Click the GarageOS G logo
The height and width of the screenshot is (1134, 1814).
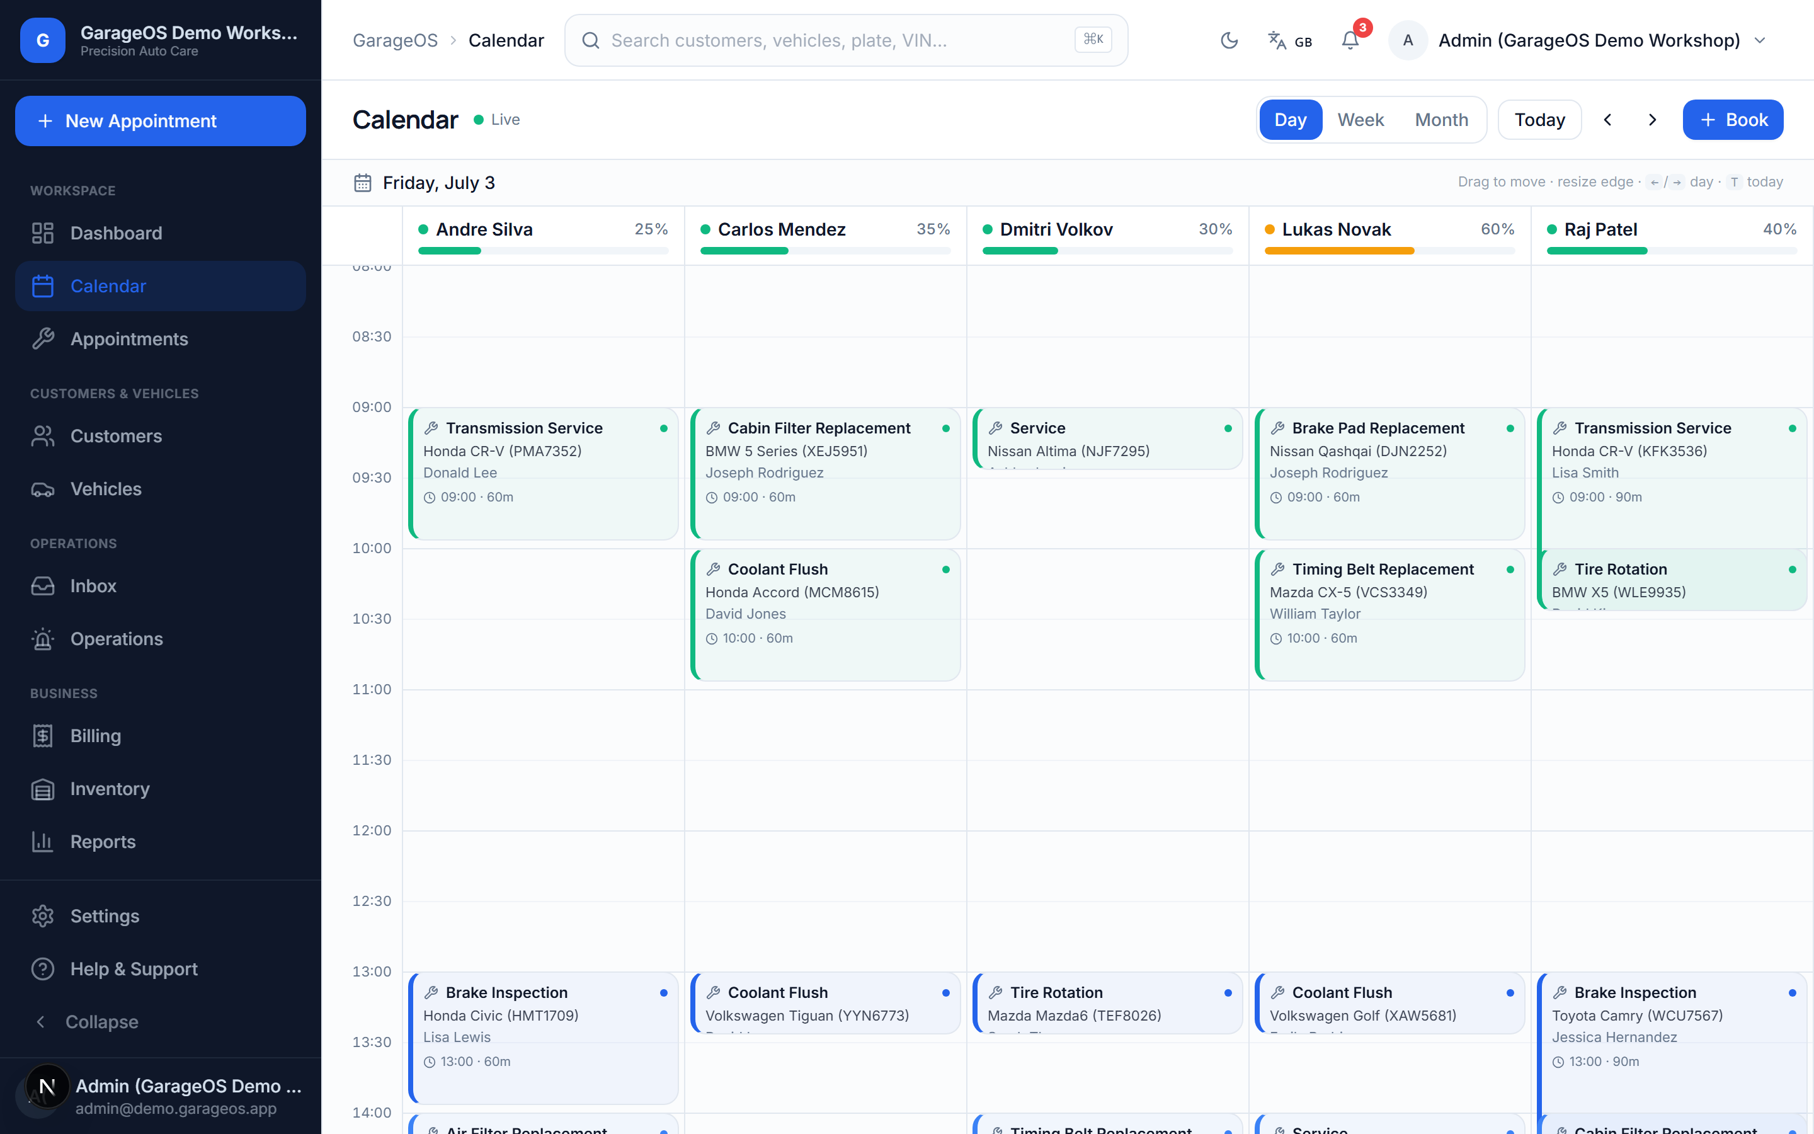click(x=43, y=40)
